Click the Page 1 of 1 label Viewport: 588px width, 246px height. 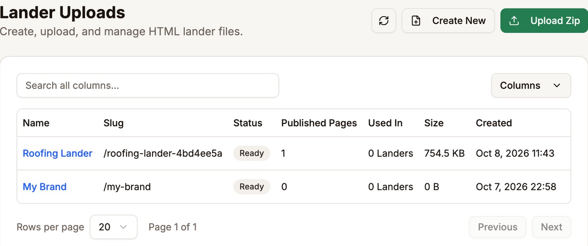[x=173, y=227]
